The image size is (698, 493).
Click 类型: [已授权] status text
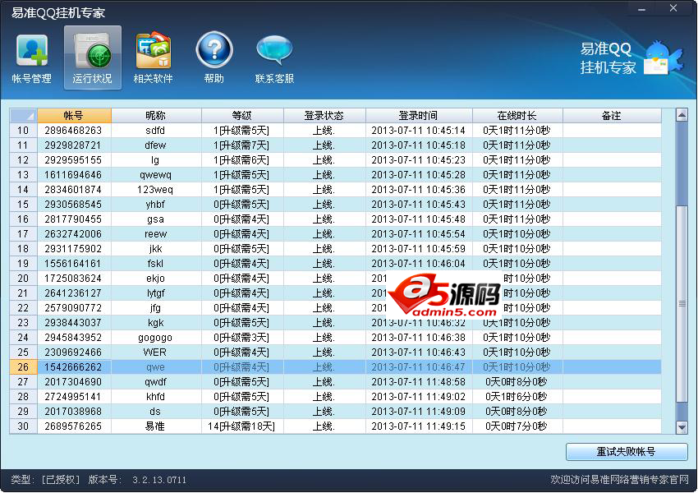(x=45, y=480)
